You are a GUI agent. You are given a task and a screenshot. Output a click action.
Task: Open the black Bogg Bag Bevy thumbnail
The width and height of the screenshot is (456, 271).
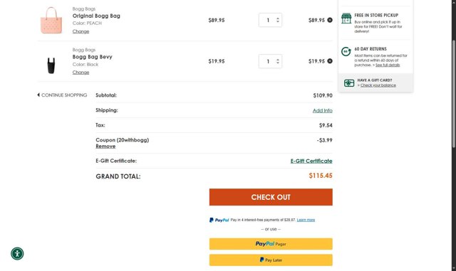[51, 65]
